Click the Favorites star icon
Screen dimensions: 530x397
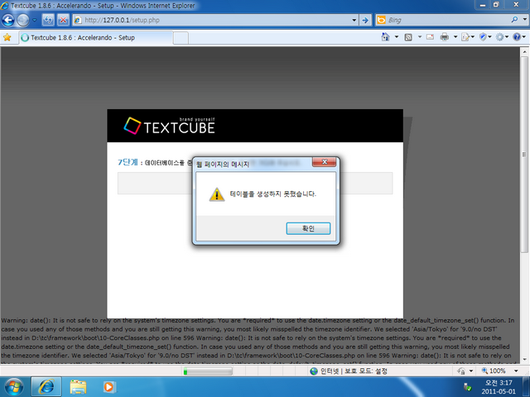click(7, 37)
